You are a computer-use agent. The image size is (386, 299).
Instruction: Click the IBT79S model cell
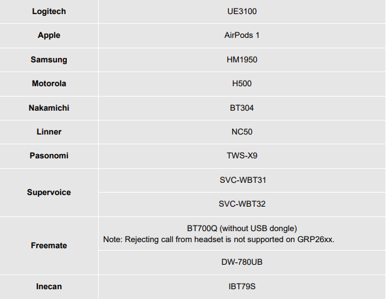[242, 286]
